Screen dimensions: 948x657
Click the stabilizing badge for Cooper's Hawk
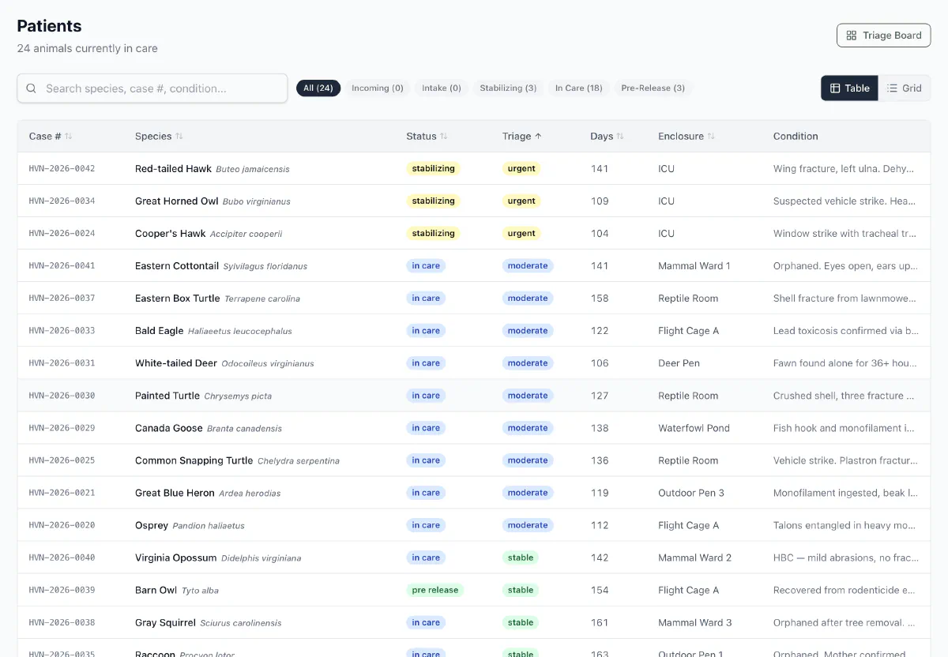pos(434,234)
